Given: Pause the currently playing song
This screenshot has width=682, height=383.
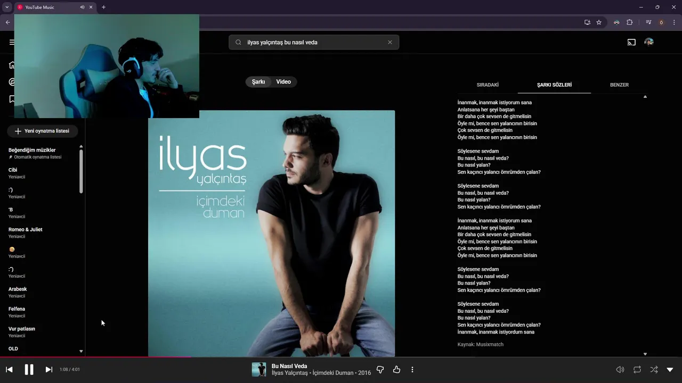Looking at the screenshot, I should pyautogui.click(x=29, y=370).
